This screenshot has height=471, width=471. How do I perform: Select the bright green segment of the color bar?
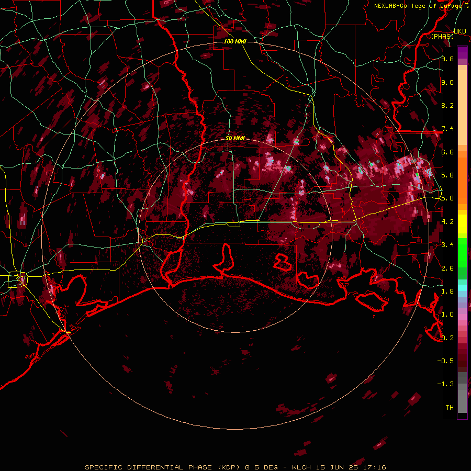pyautogui.click(x=462, y=252)
